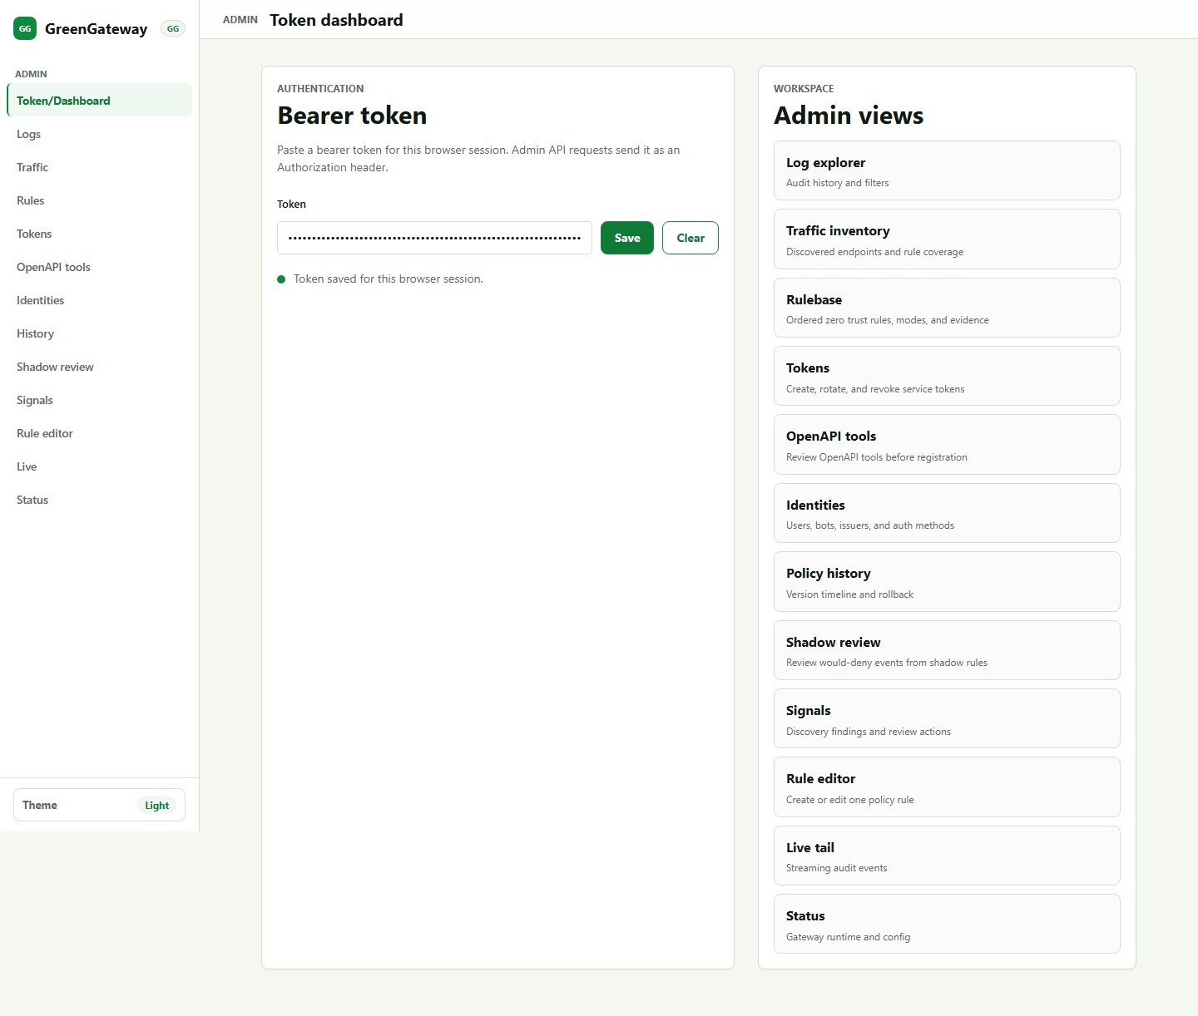The height and width of the screenshot is (1016, 1198).
Task: Open the Signals card in Admin views
Action: click(947, 718)
